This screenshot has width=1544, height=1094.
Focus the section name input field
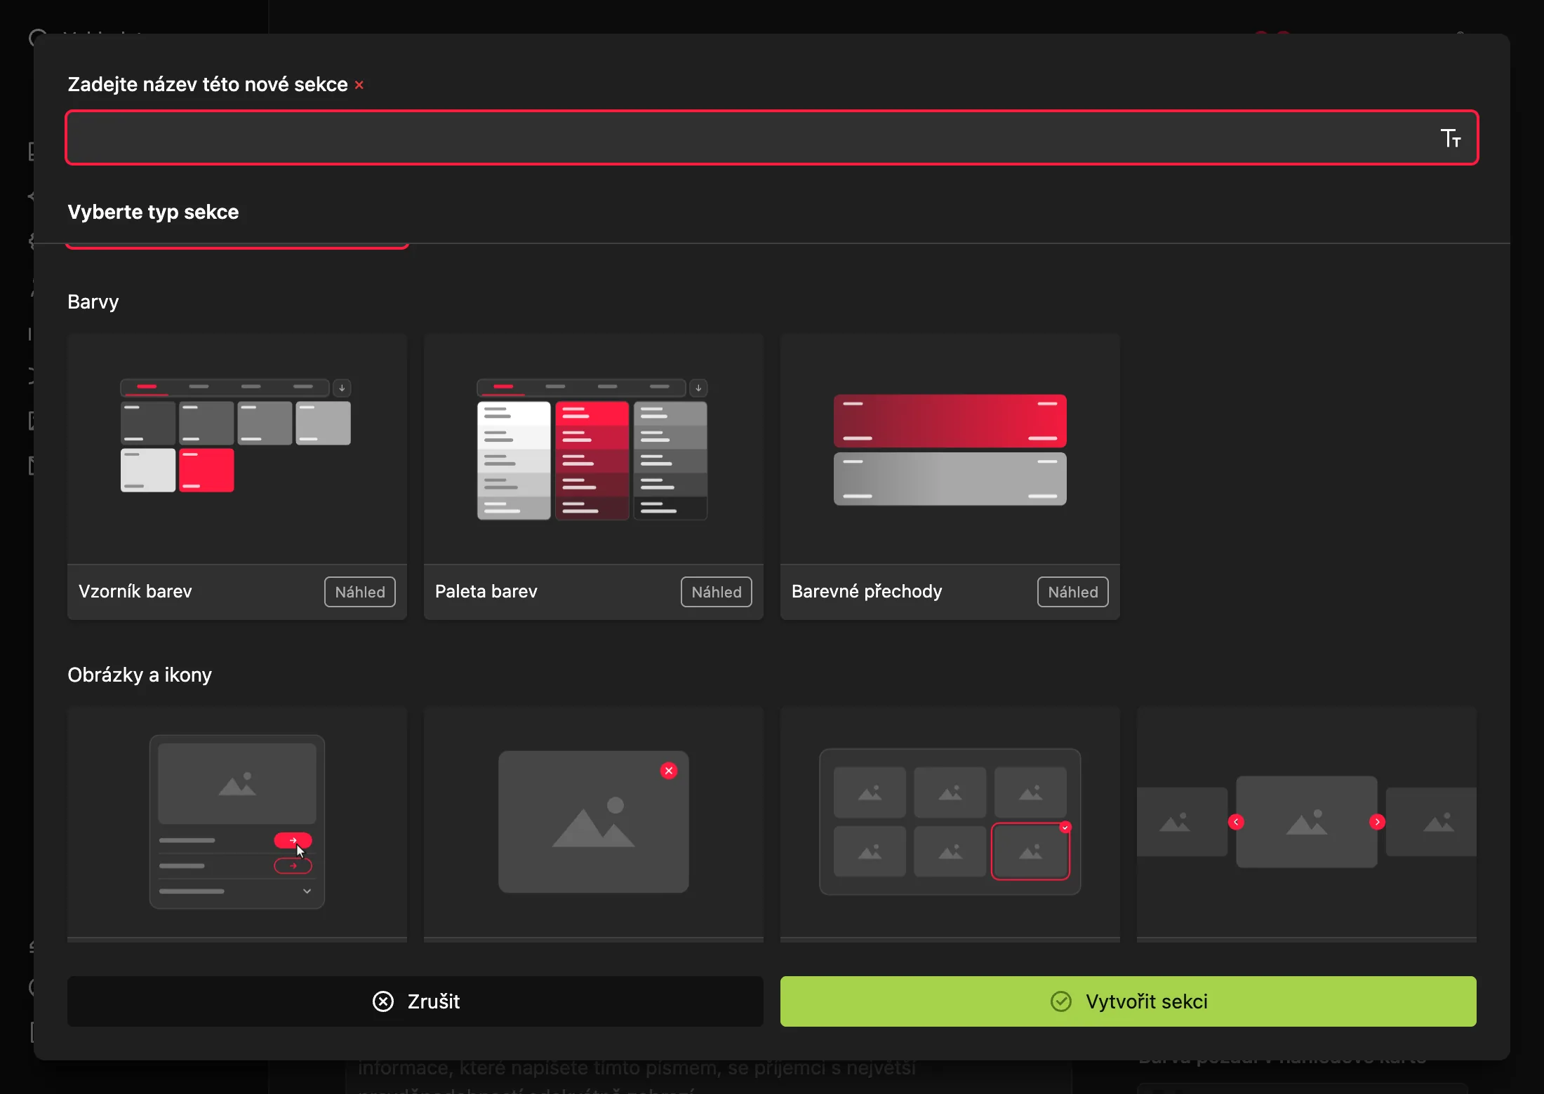(x=772, y=137)
